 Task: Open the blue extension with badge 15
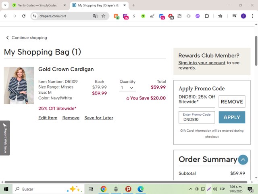(x=162, y=16)
